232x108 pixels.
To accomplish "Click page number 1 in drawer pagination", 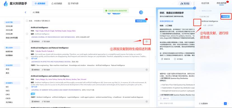I will 225,104.
